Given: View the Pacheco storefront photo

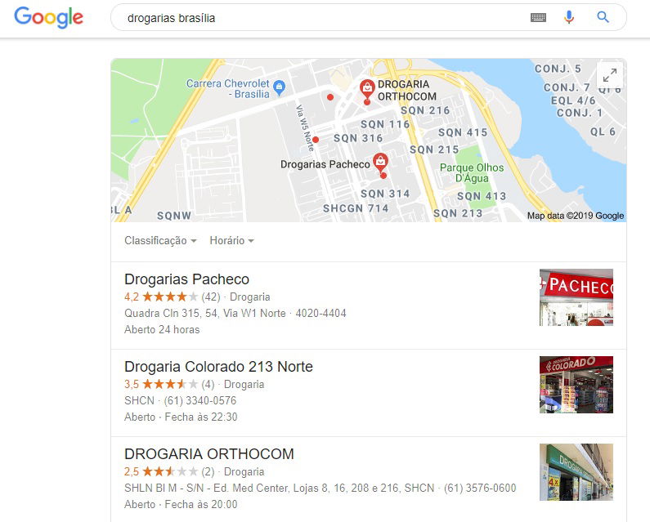Looking at the screenshot, I should coord(576,297).
